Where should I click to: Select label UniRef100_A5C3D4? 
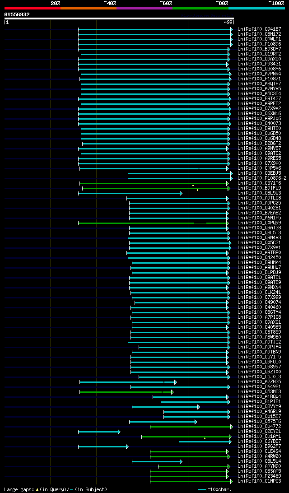click(260, 94)
